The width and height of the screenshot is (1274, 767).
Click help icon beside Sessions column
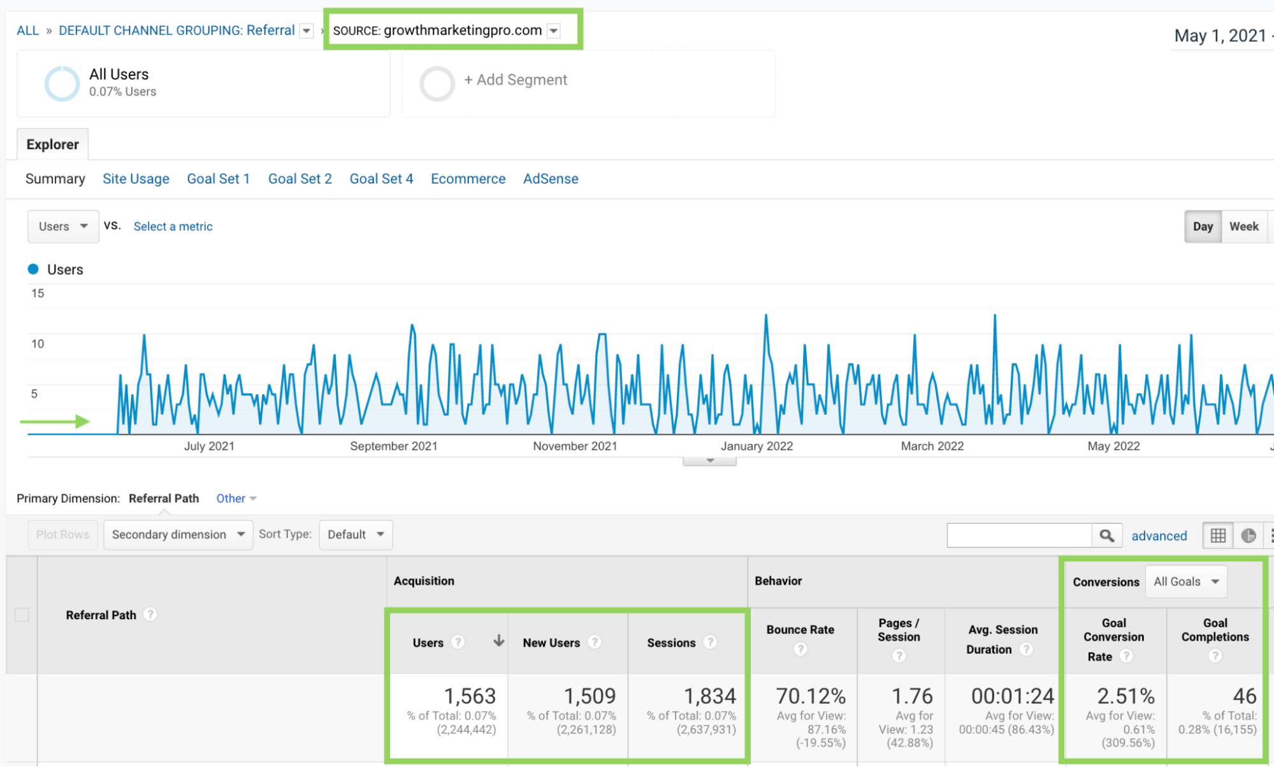(710, 642)
